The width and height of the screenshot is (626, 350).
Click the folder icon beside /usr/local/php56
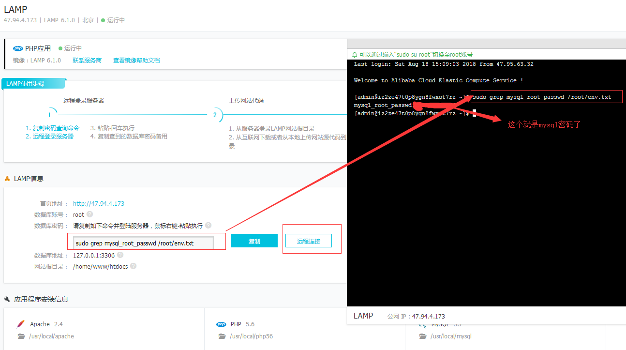(x=222, y=336)
